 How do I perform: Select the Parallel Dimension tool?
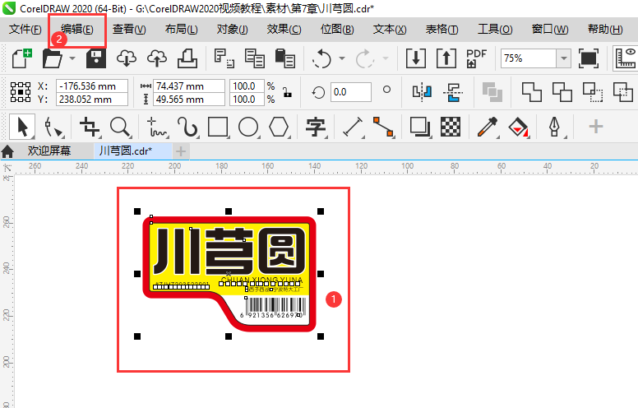click(x=354, y=127)
